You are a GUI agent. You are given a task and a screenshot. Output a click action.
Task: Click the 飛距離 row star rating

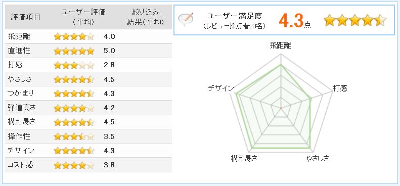pyautogui.click(x=74, y=37)
